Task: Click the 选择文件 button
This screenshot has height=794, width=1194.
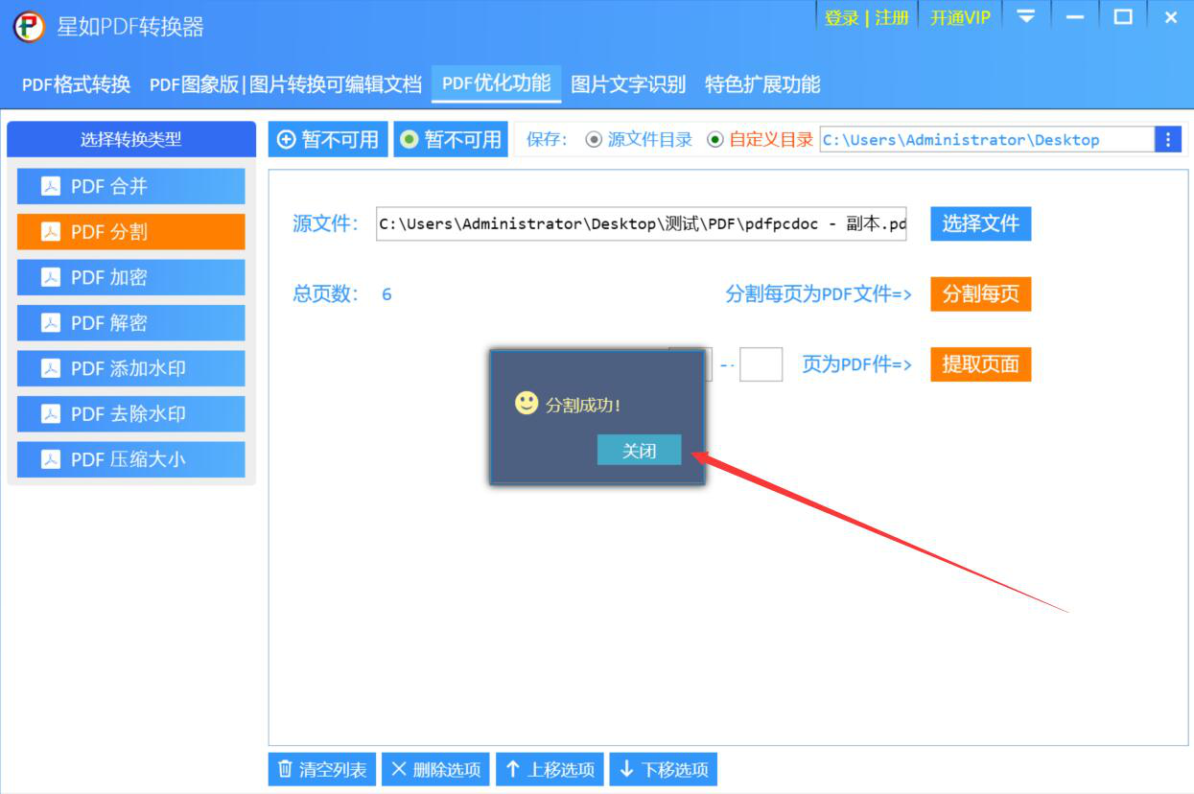Action: coord(980,223)
